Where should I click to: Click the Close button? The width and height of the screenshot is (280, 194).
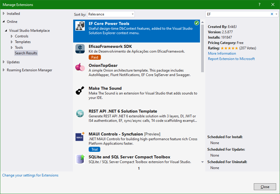pos(265,187)
